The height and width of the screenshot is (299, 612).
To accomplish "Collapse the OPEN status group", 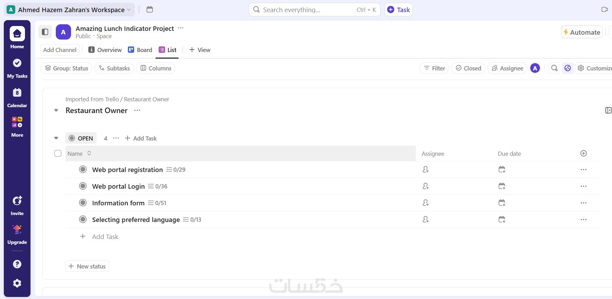I will coord(56,138).
